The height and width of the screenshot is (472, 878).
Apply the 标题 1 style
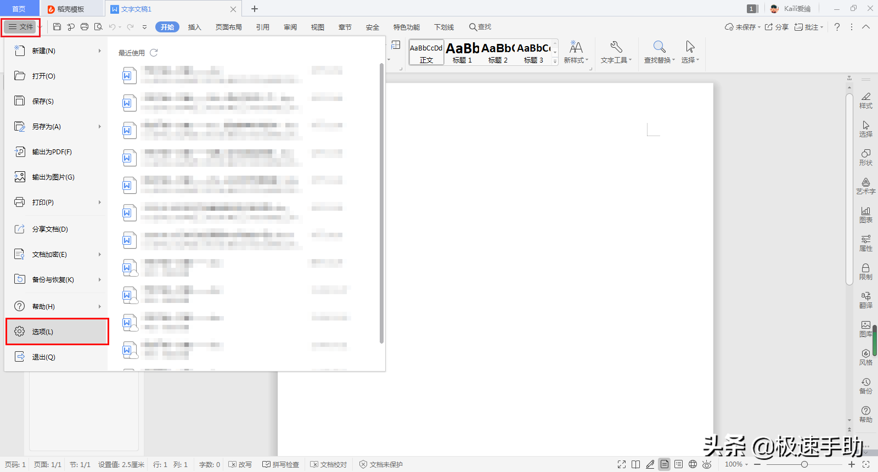point(463,53)
